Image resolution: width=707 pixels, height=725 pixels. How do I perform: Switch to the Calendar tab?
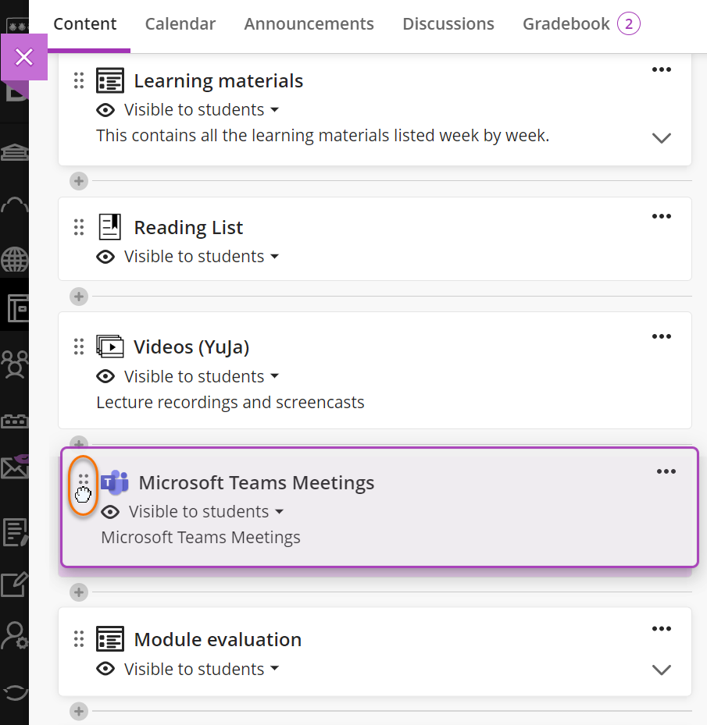180,24
